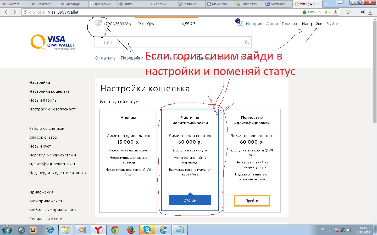Open the messages envelope with badge 19
Screen dimensions: 377x235
pyautogui.click(x=240, y=23)
